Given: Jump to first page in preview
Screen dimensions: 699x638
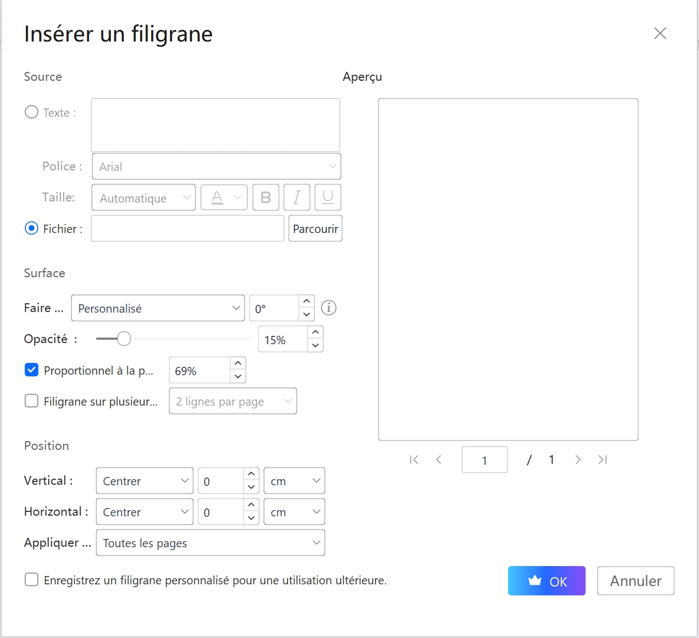Looking at the screenshot, I should tap(413, 459).
